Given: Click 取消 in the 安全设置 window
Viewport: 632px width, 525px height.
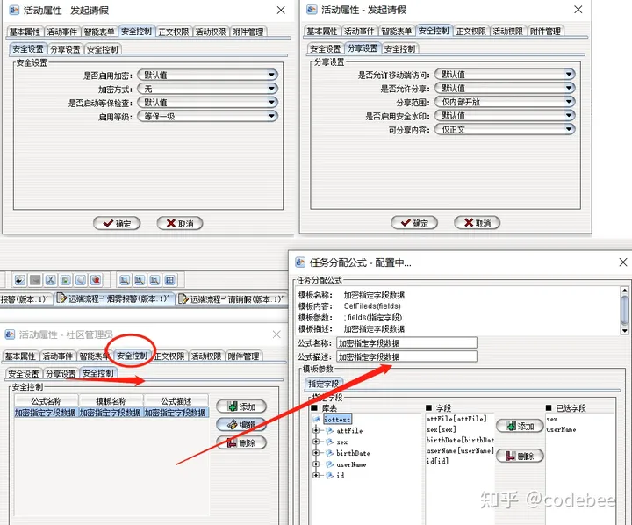Looking at the screenshot, I should 180,223.
